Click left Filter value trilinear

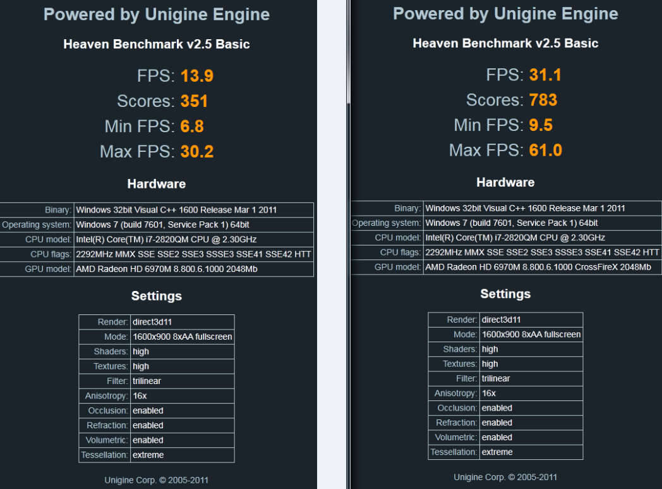coord(183,381)
